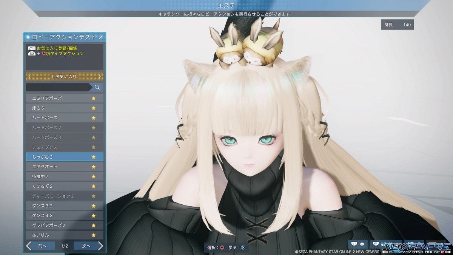Click the cross 戻る button icon
The width and height of the screenshot is (453, 255).
243,247
